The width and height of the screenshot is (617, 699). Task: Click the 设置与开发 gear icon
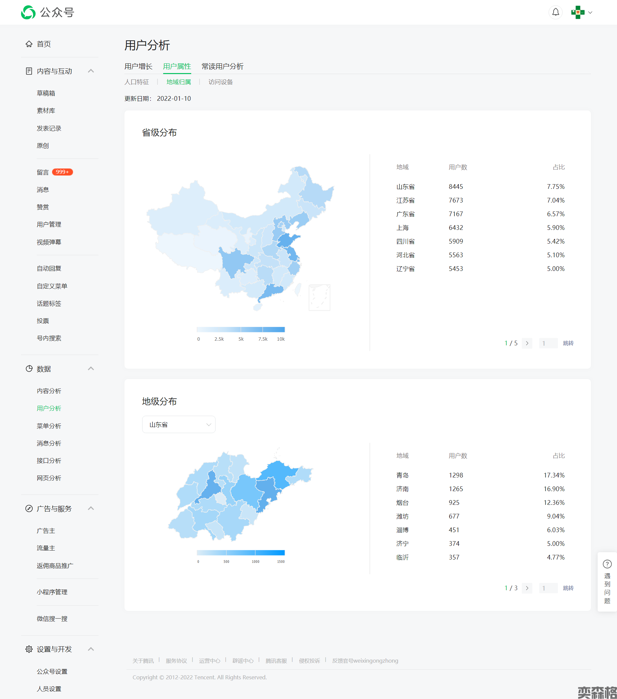[29, 649]
